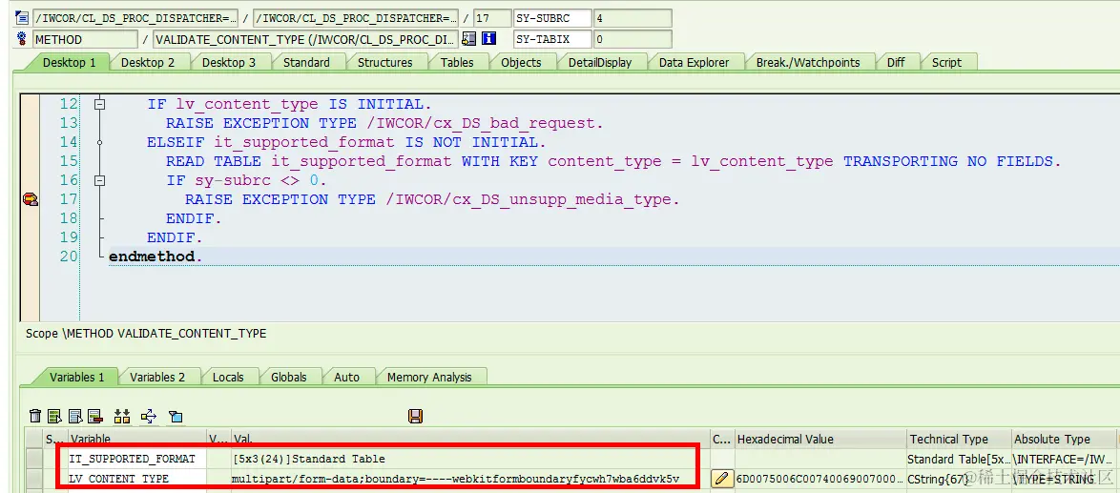Click the blue information icon in the header
The height and width of the screenshot is (493, 1120).
click(488, 39)
